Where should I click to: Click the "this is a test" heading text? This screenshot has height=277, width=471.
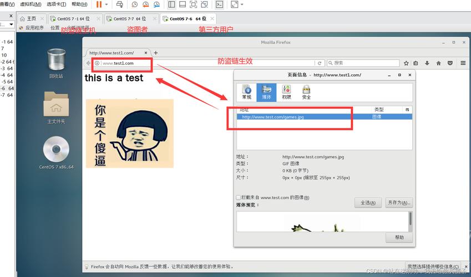(x=114, y=78)
